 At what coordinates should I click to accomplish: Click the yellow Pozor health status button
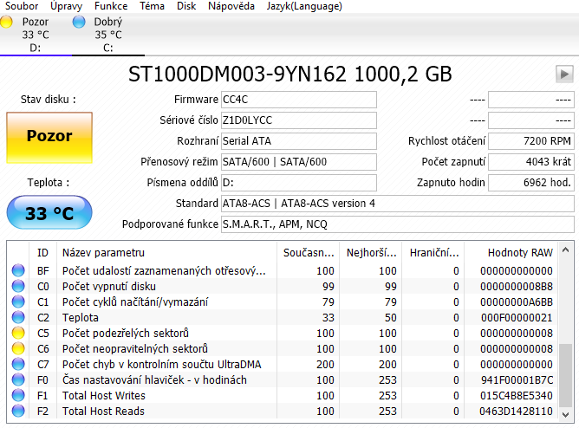(49, 137)
